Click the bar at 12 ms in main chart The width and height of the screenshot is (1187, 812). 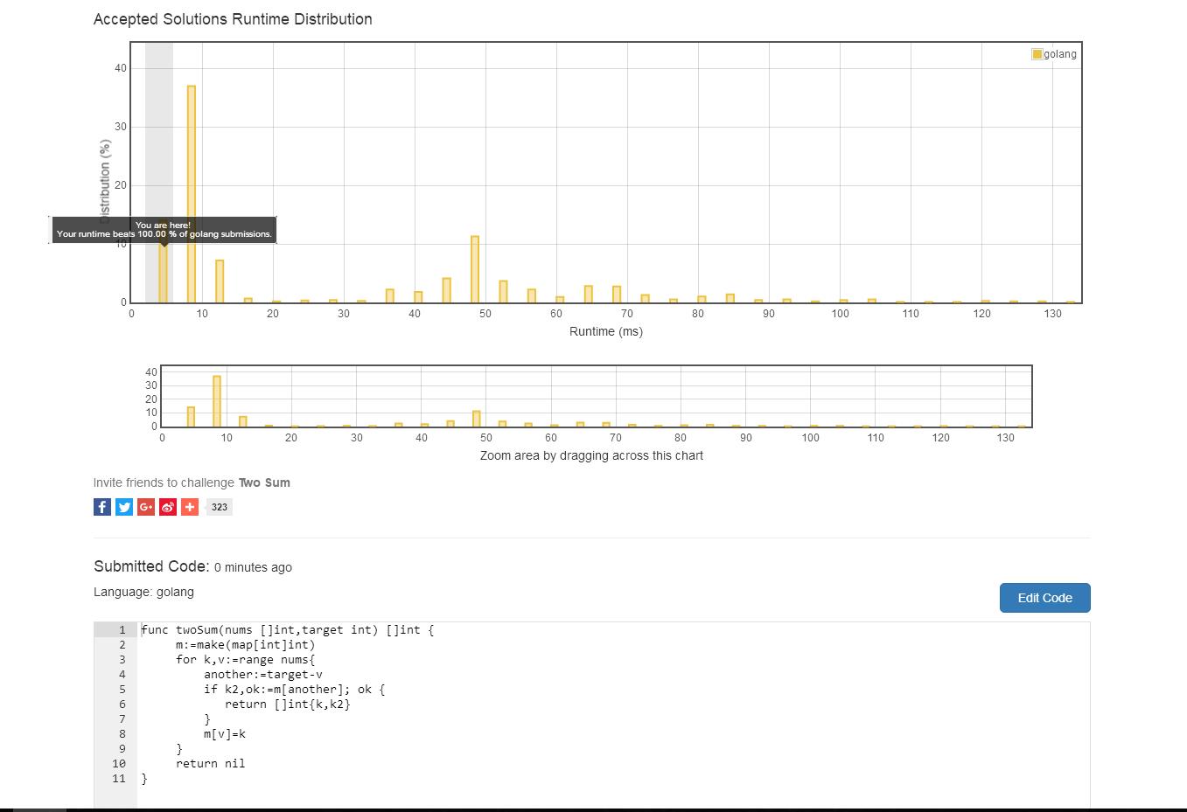(x=220, y=281)
